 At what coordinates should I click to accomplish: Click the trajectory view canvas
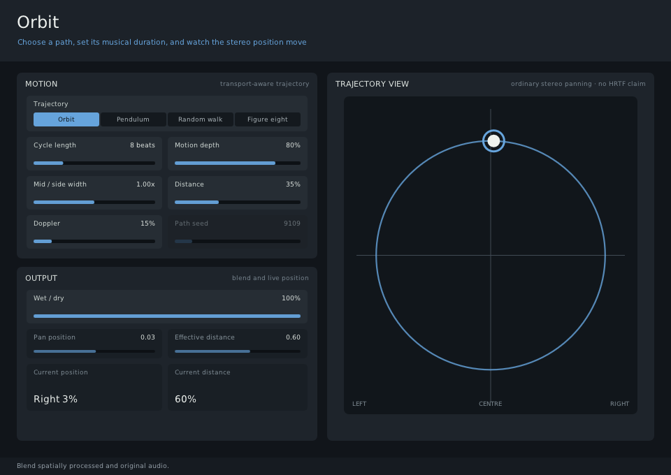[x=491, y=255]
